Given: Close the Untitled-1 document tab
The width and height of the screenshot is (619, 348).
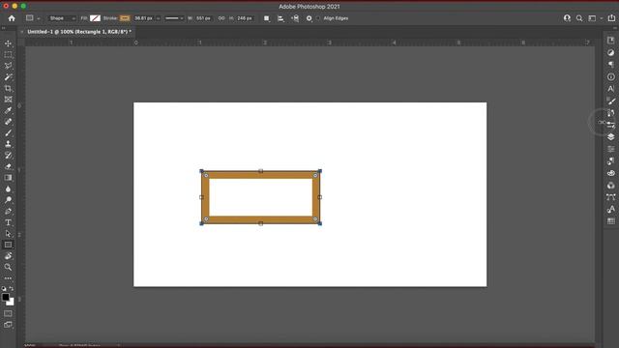Looking at the screenshot, I should click(x=22, y=32).
